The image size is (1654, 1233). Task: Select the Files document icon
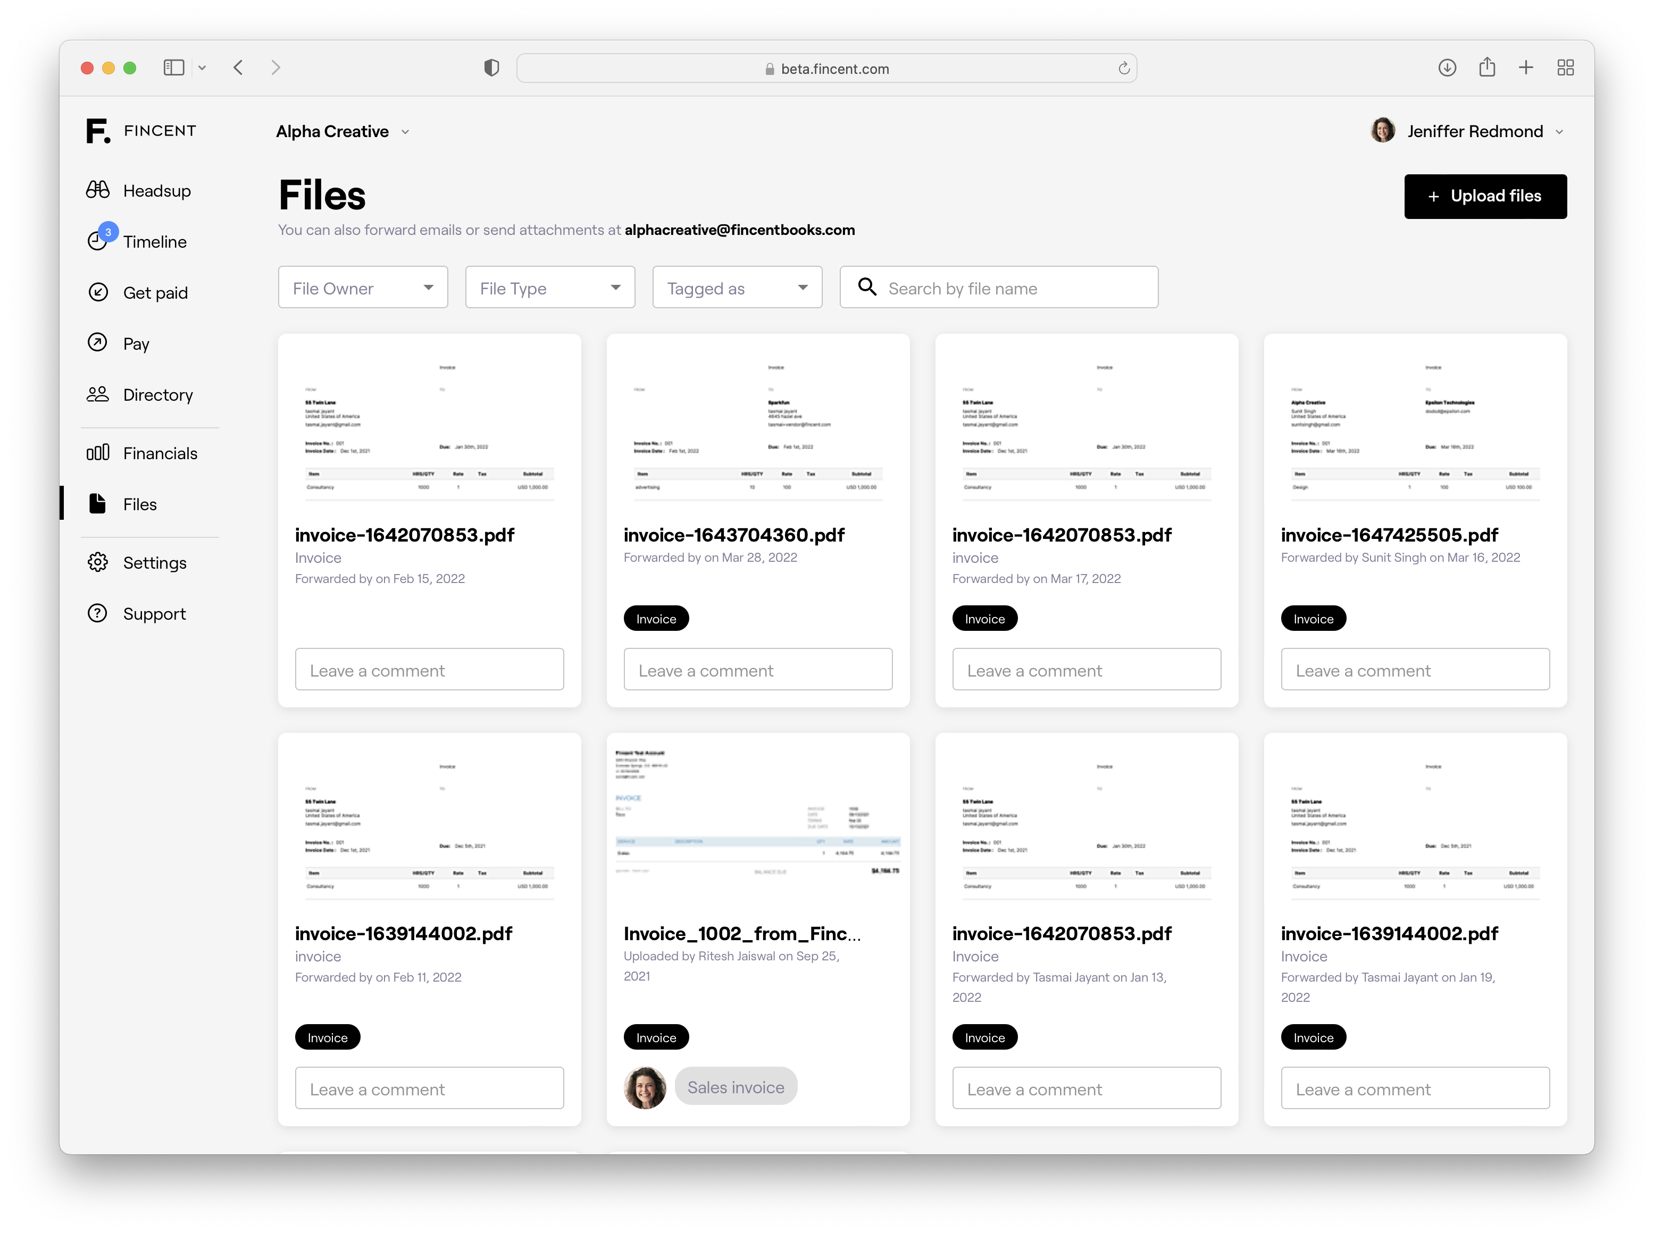coord(98,504)
